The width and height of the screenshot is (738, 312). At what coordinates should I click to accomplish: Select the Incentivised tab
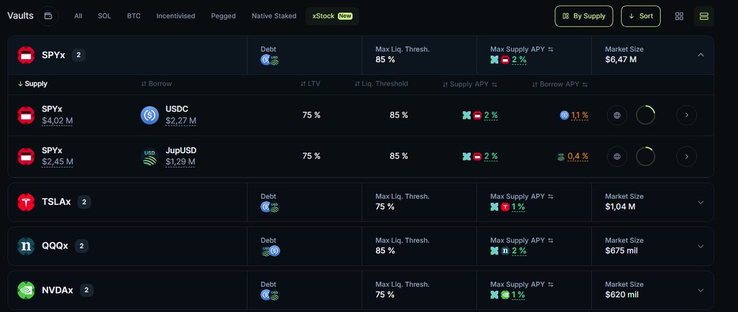(x=176, y=16)
